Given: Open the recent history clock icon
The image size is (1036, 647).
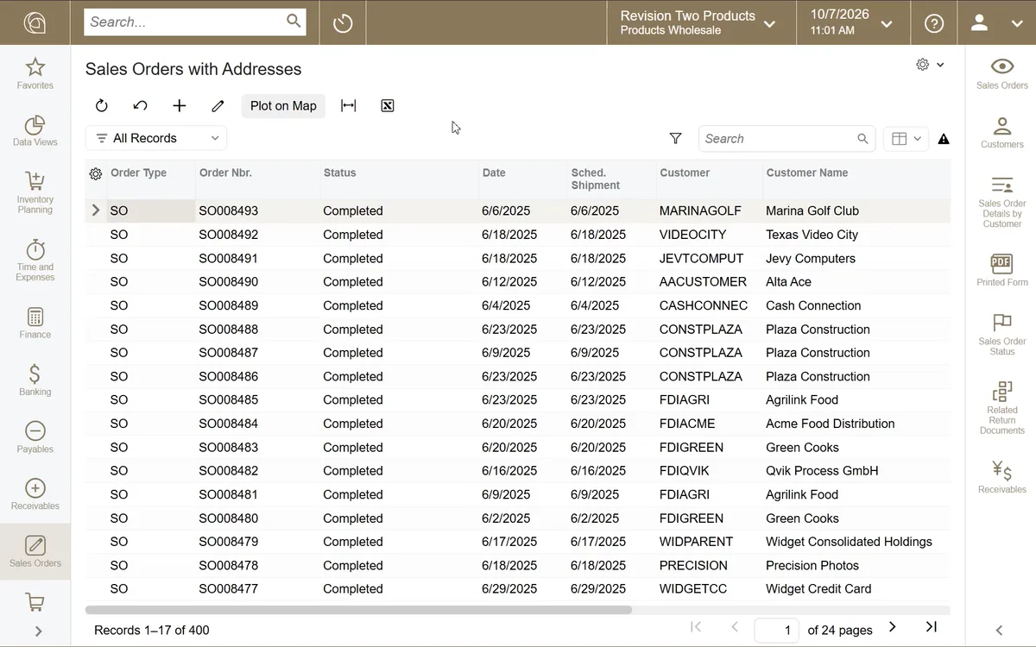Looking at the screenshot, I should point(343,22).
